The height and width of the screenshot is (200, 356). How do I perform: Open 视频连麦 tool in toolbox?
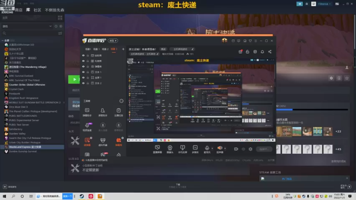pyautogui.click(x=87, y=127)
